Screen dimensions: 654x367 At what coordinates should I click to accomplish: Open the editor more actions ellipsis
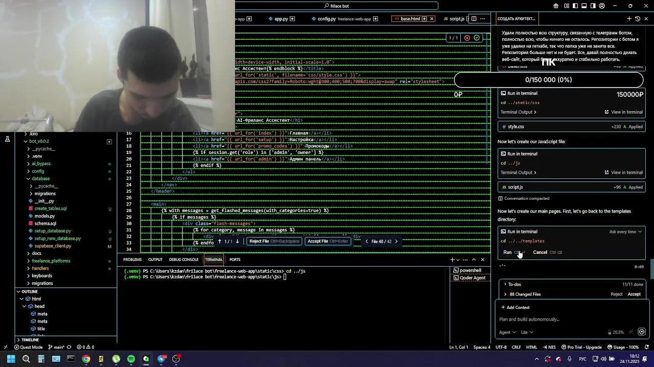pos(483,19)
